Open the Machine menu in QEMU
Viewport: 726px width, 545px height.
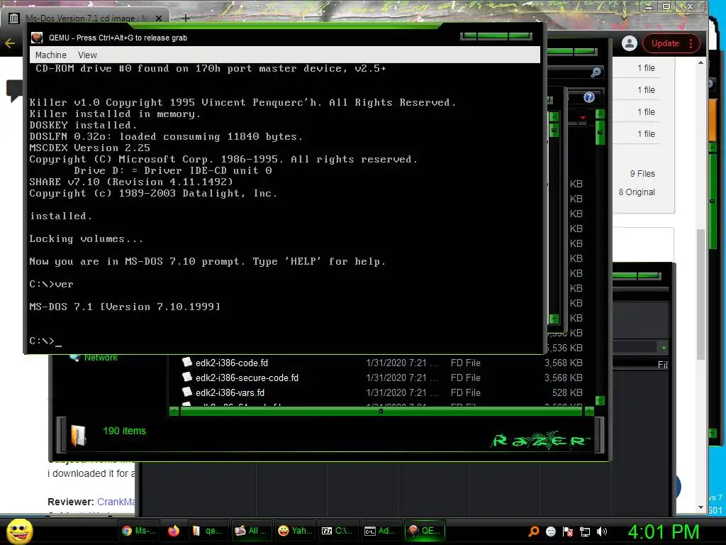coord(51,55)
